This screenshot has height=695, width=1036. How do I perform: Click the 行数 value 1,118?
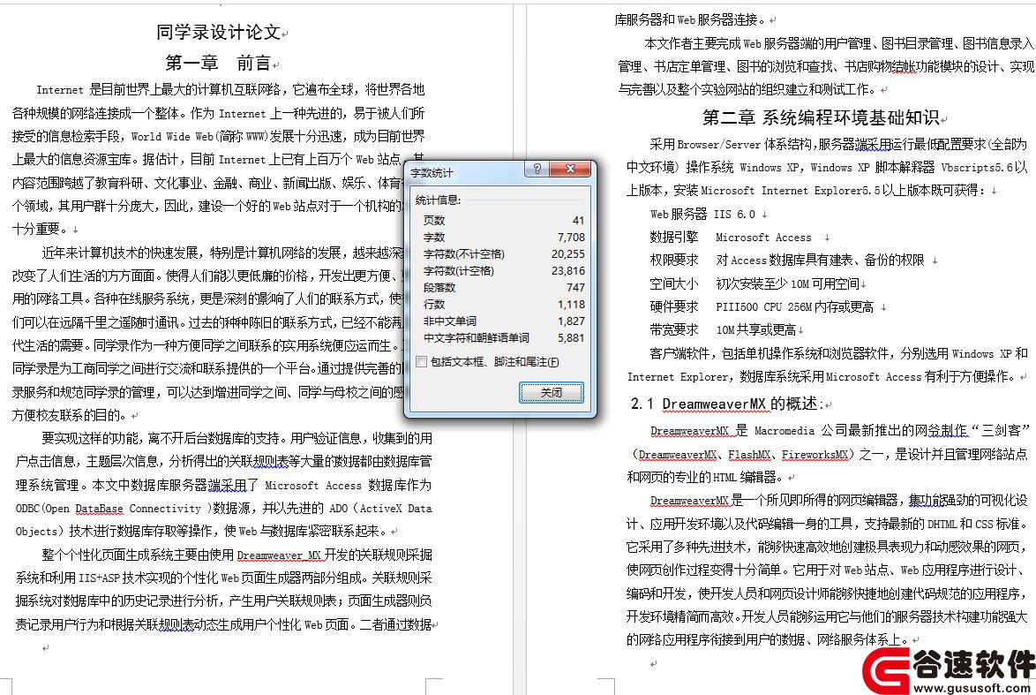[x=571, y=304]
